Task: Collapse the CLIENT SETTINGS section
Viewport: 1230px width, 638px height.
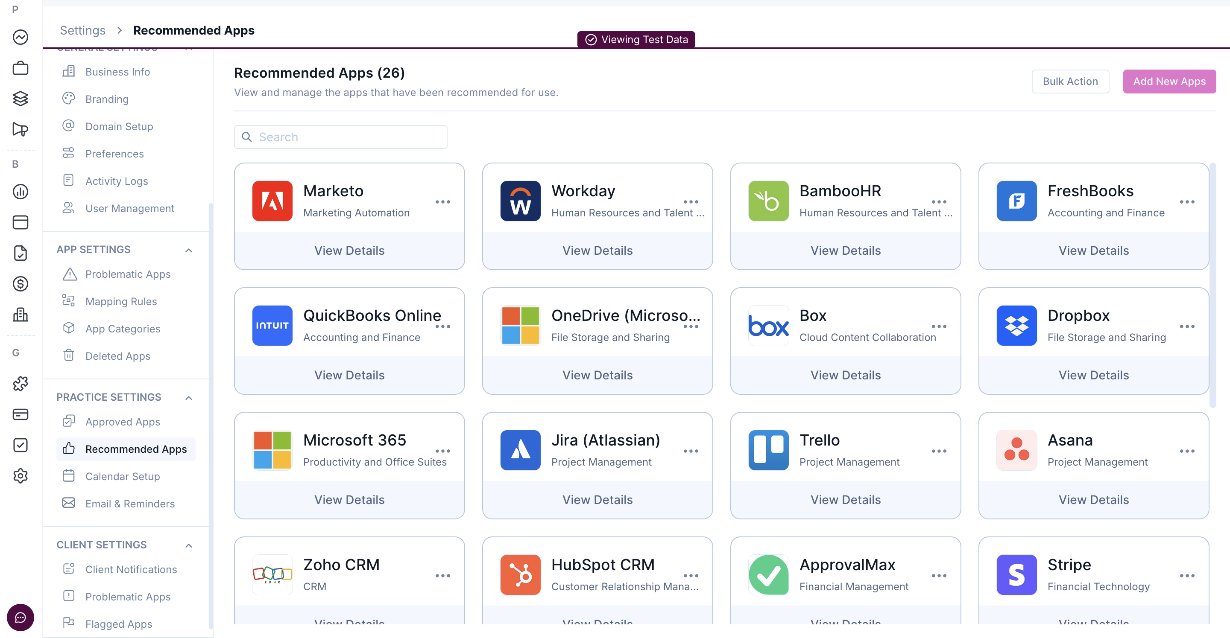Action: point(189,545)
